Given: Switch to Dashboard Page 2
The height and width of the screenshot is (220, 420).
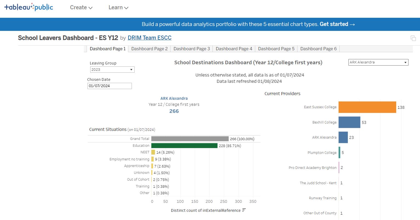Looking at the screenshot, I should click(x=149, y=49).
